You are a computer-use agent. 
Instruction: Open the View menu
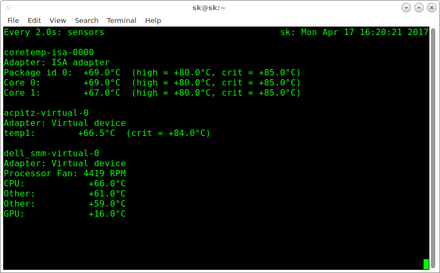tap(57, 21)
